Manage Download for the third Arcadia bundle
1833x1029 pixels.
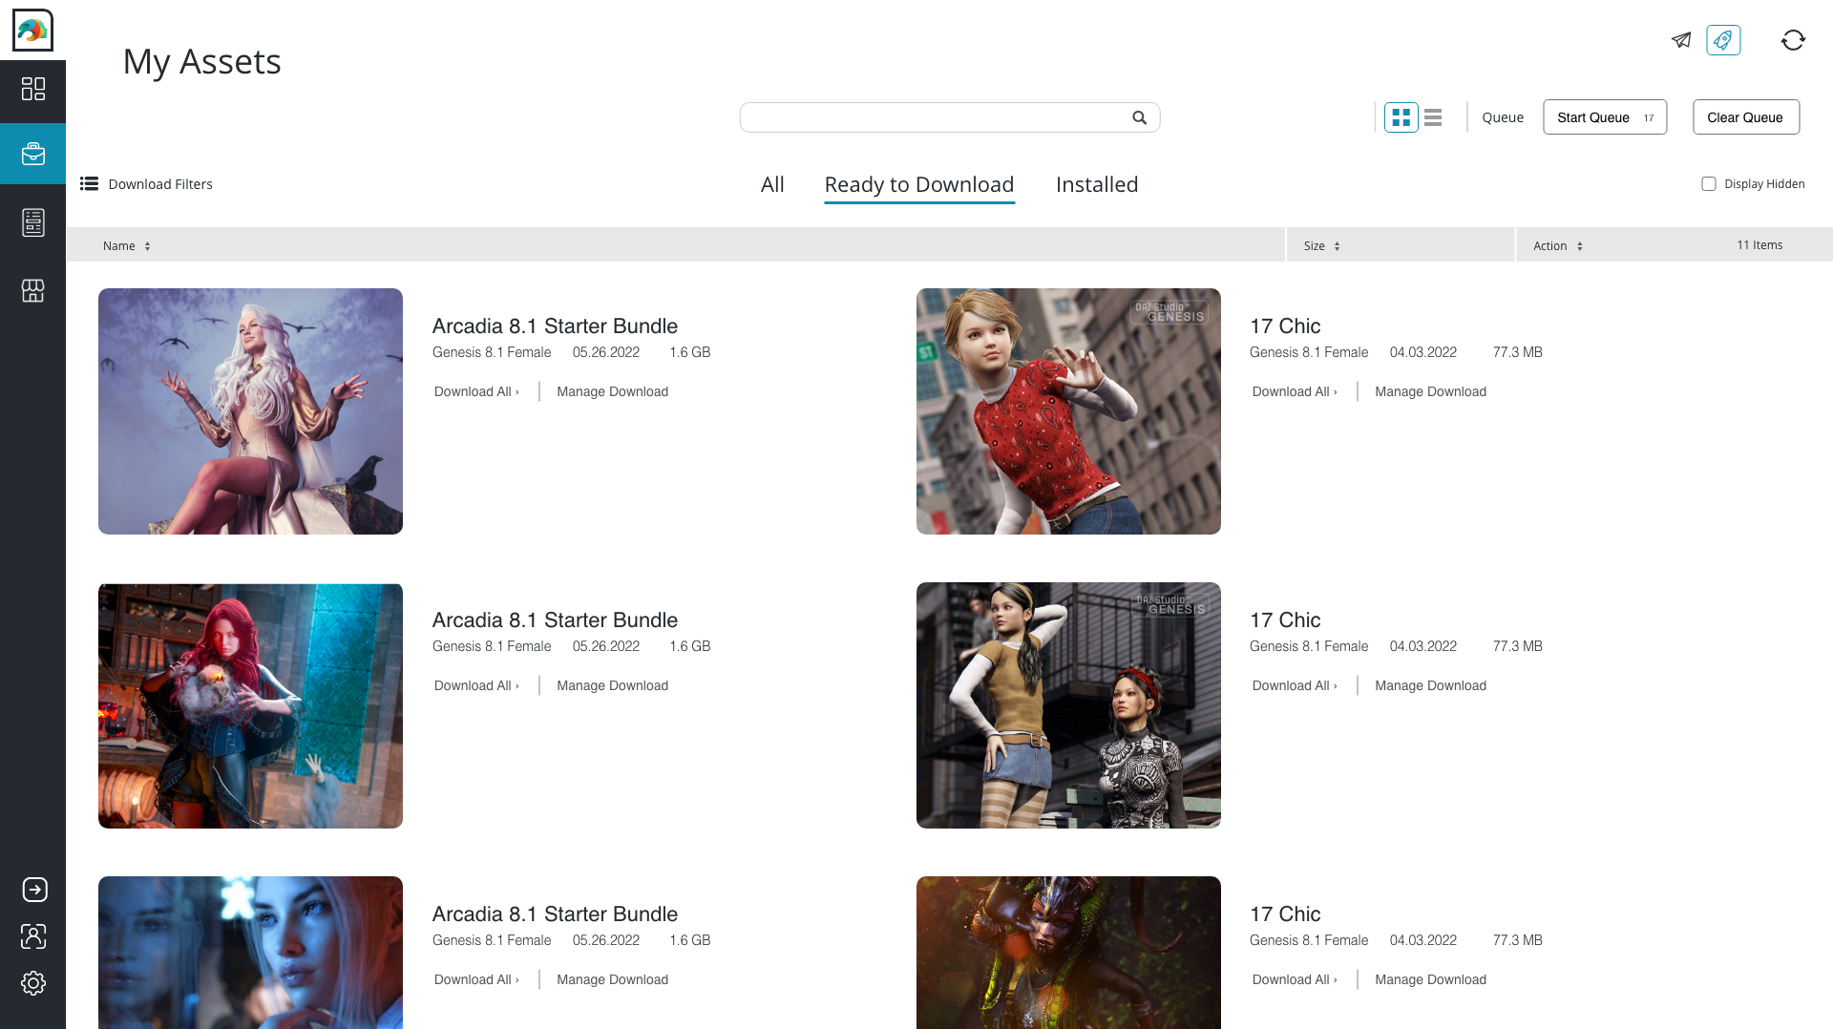(612, 979)
